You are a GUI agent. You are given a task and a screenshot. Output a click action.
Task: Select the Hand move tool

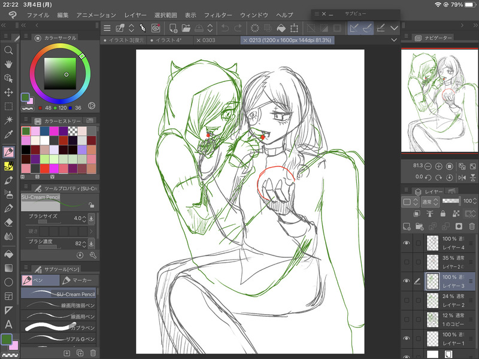coord(8,64)
